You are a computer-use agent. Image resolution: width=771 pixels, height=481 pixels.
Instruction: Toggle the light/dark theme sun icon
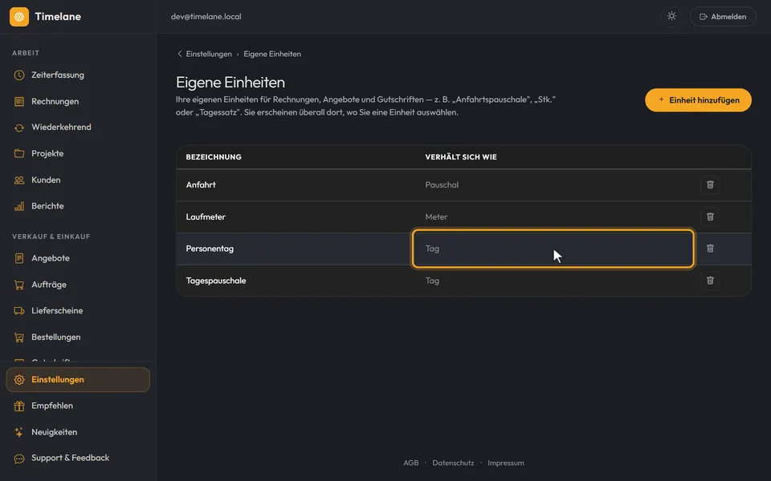pyautogui.click(x=671, y=16)
